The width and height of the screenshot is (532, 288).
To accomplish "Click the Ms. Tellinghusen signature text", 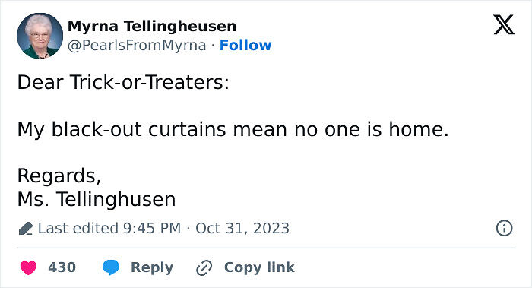I will point(97,199).
